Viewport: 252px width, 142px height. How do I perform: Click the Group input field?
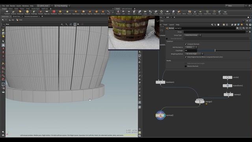(215, 32)
